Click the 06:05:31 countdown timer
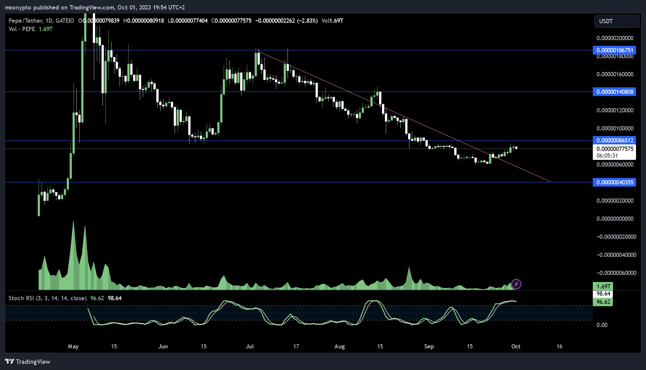646x370 pixels. [x=607, y=156]
